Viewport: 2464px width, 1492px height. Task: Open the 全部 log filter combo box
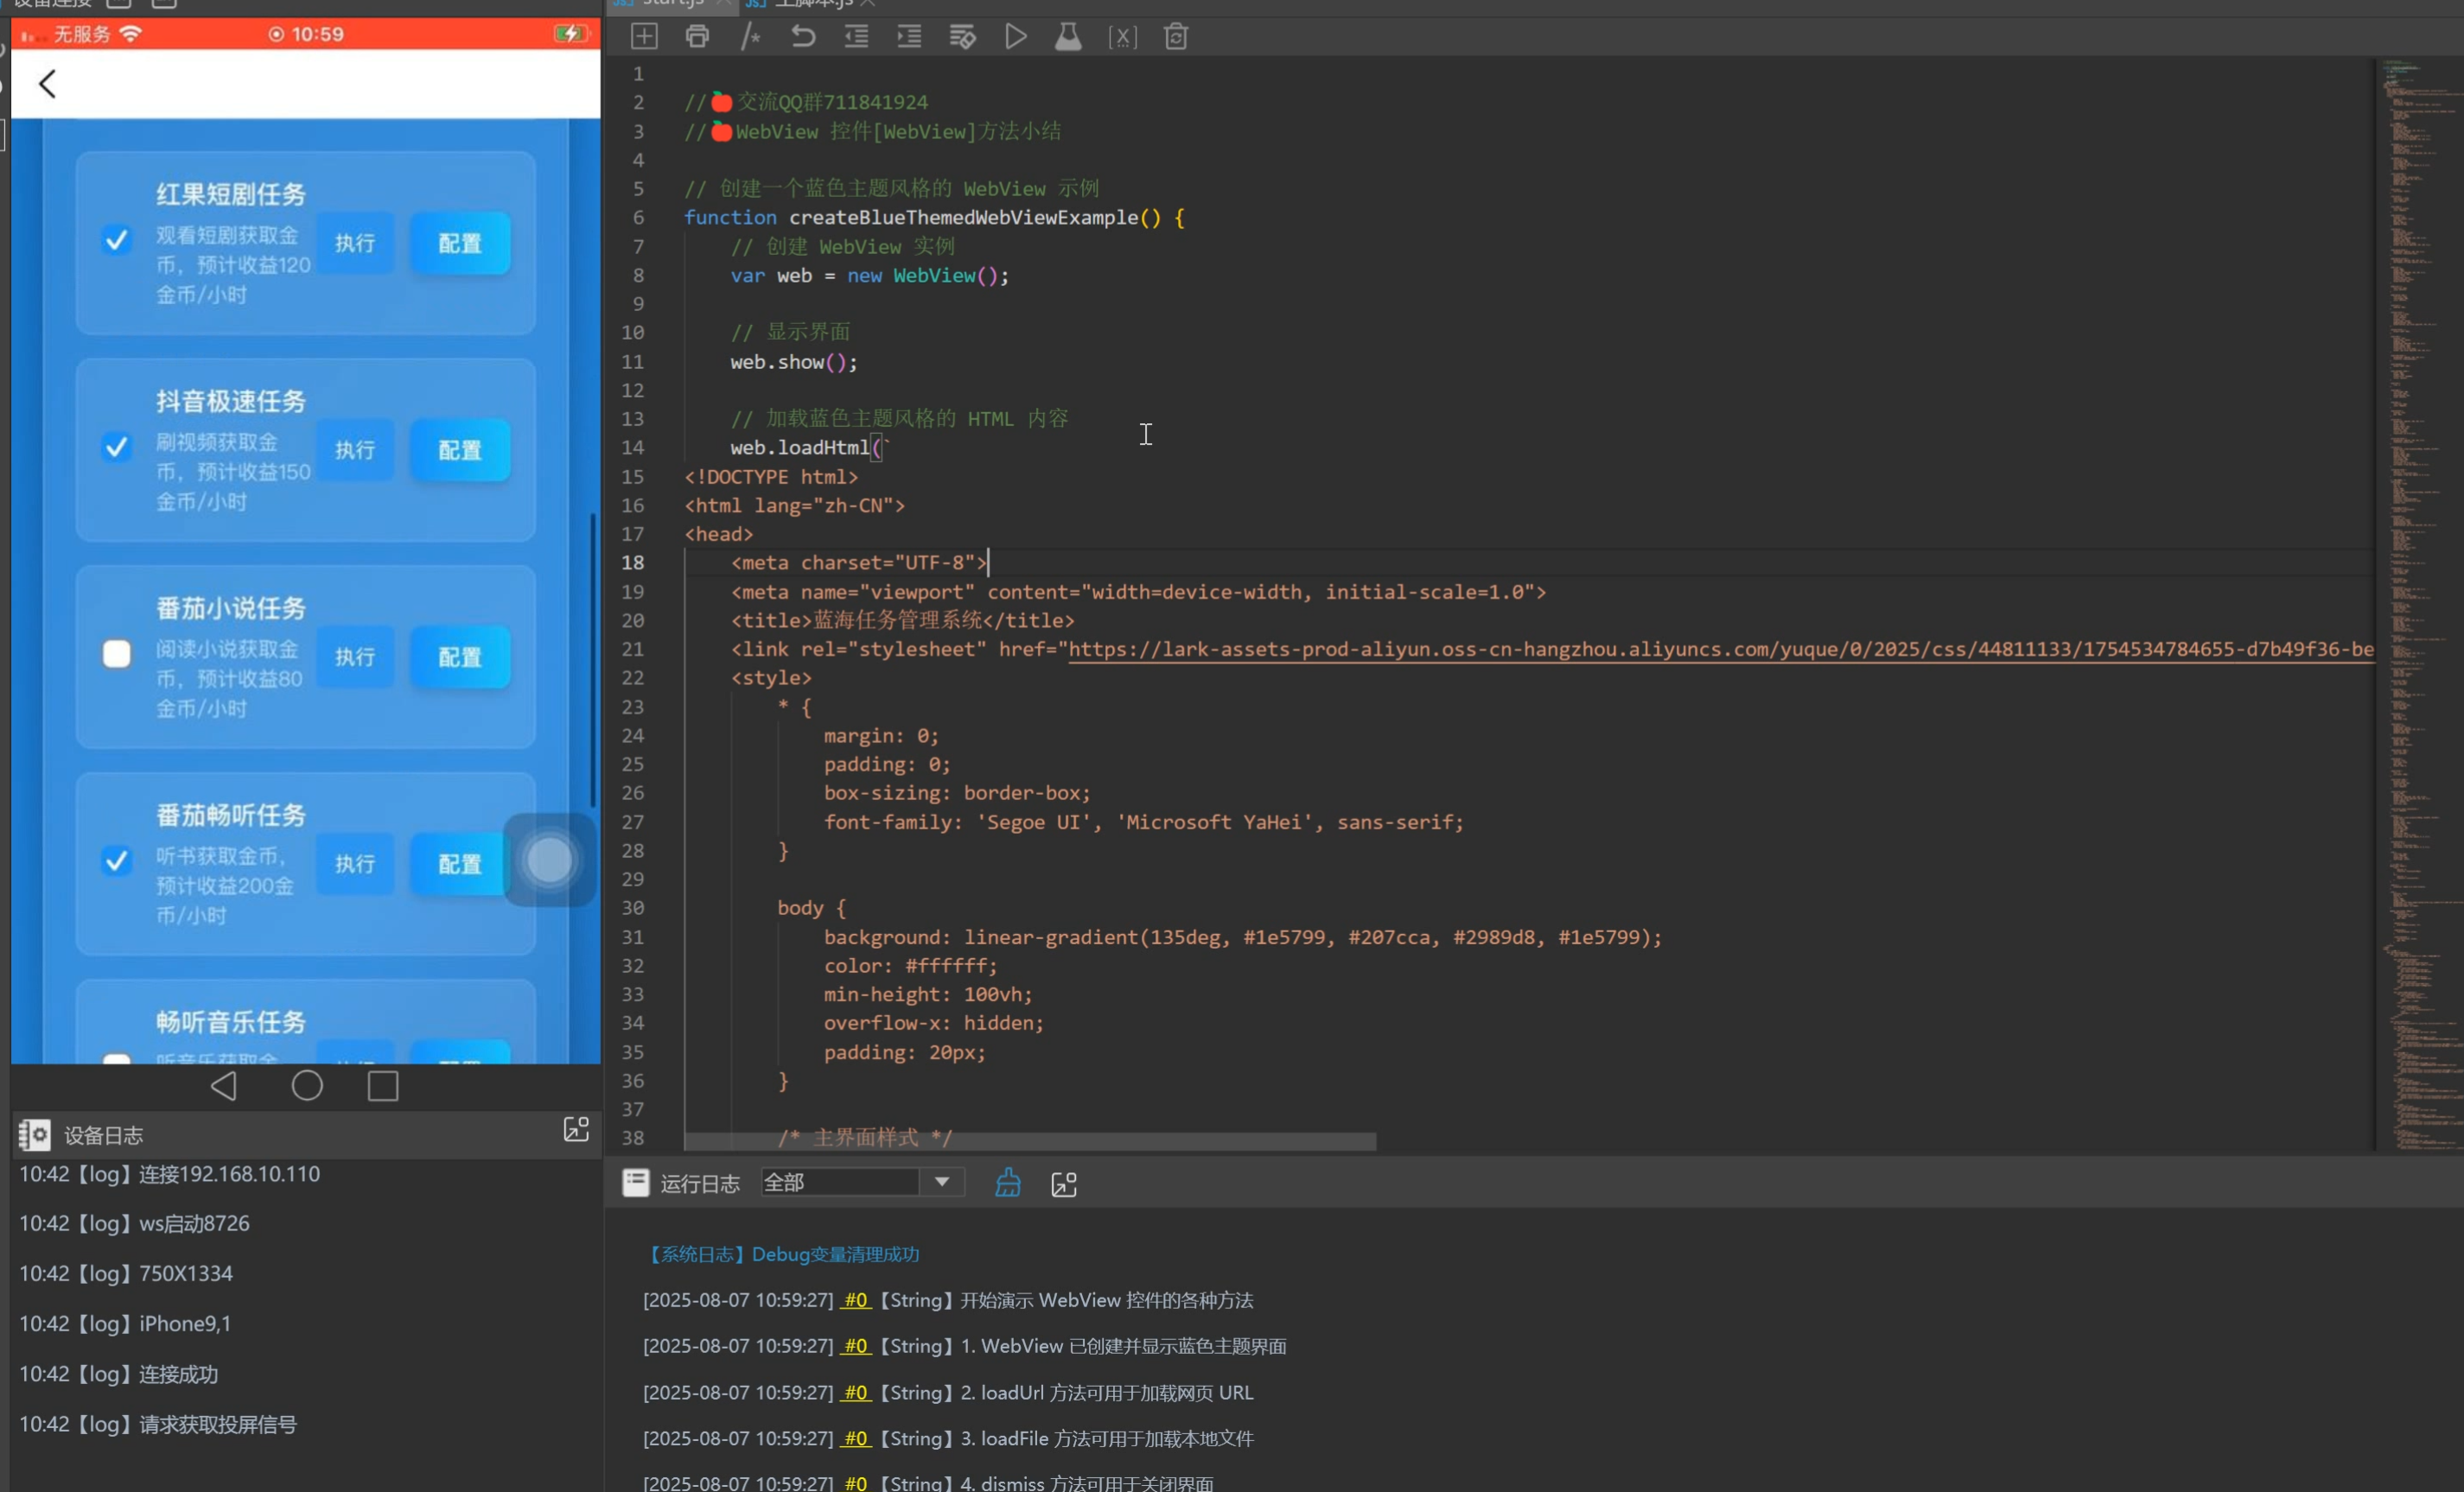pos(862,1184)
